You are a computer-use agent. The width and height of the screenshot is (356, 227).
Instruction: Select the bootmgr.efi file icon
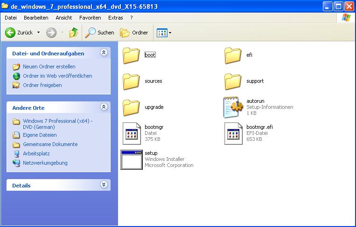(x=233, y=134)
